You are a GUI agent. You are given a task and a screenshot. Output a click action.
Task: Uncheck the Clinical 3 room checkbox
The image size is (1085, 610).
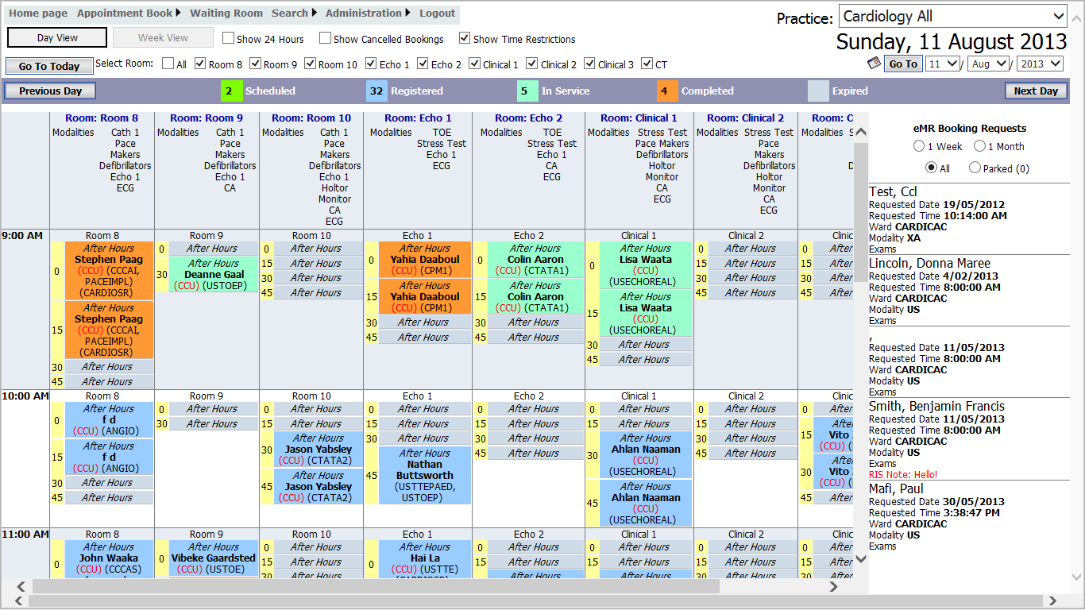[x=589, y=64]
